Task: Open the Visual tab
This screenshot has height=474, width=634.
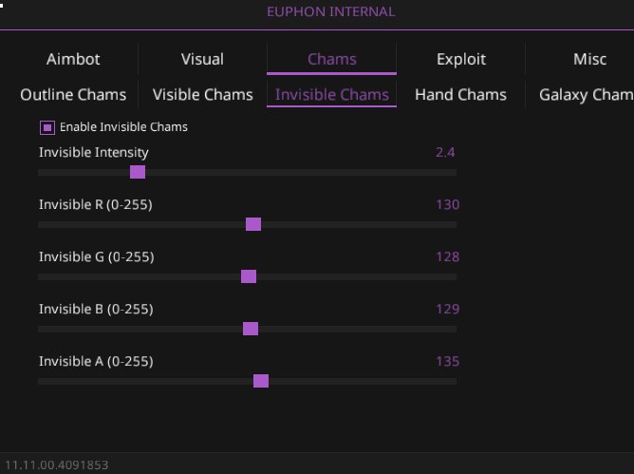Action: [202, 59]
